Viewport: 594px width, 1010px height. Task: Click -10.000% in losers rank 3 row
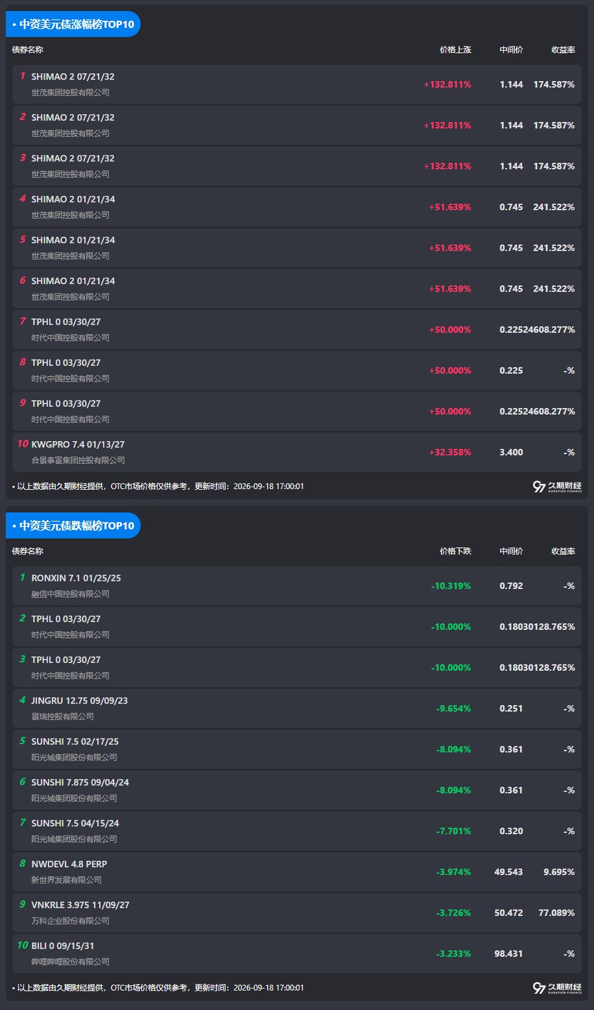click(451, 667)
